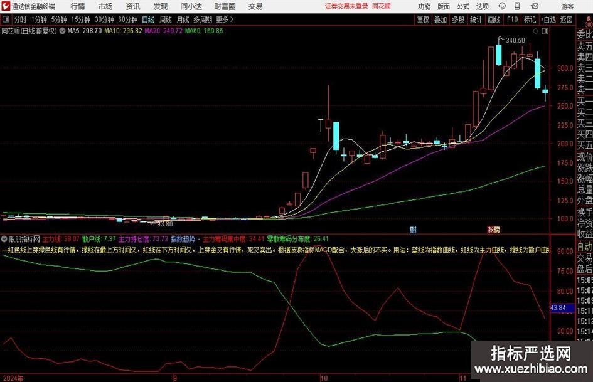
Task: Open the 公式 menu
Action: coord(463,6)
